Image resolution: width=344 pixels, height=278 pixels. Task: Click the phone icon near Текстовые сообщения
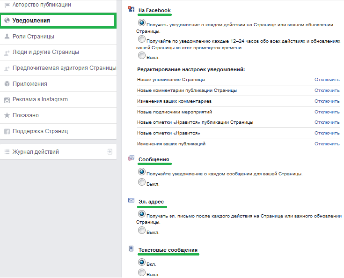click(x=131, y=248)
